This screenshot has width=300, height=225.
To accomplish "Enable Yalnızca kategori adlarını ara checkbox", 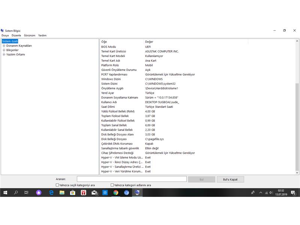I will click(x=112, y=185).
